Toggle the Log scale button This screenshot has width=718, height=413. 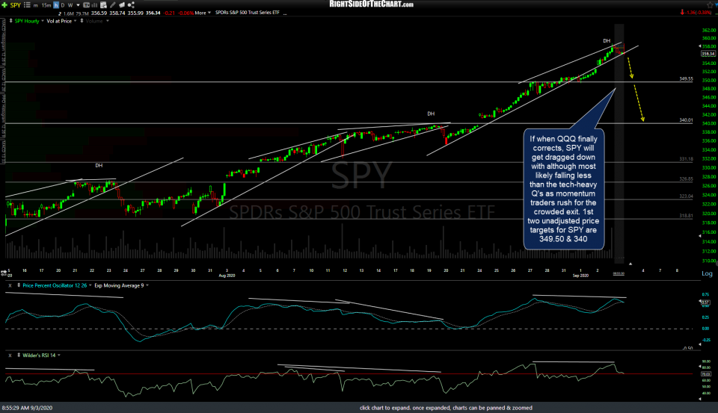coord(707,273)
